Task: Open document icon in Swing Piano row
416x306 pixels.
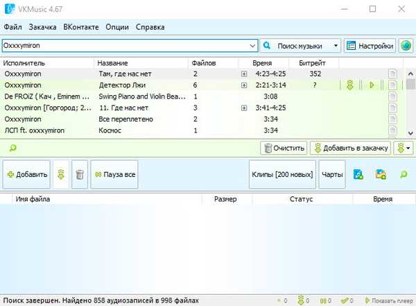Action: [x=392, y=96]
